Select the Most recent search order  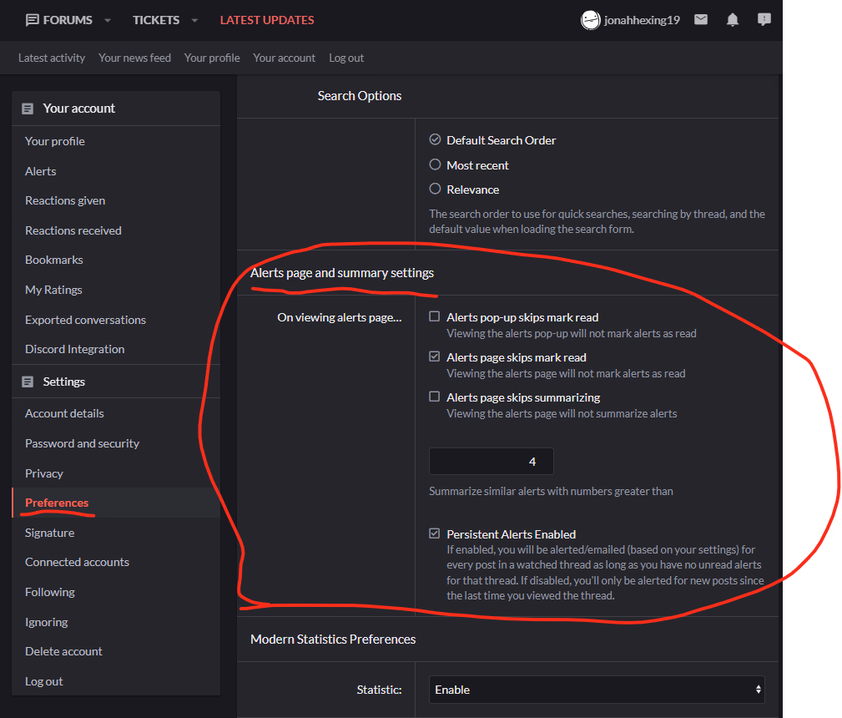pos(435,165)
